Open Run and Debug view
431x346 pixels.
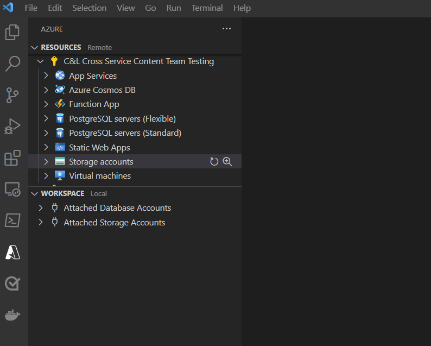coord(12,127)
